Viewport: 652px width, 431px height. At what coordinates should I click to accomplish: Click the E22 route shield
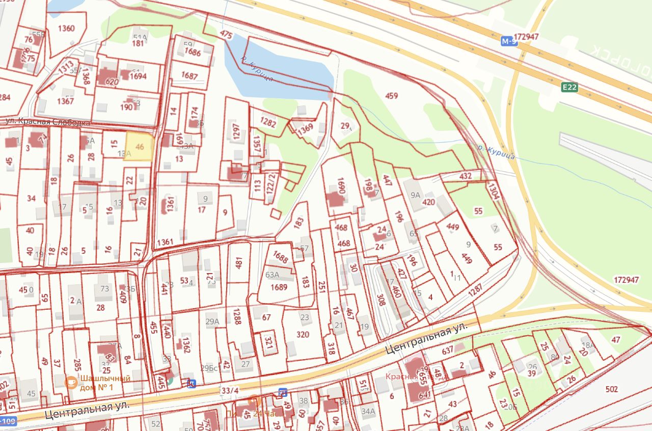point(569,88)
